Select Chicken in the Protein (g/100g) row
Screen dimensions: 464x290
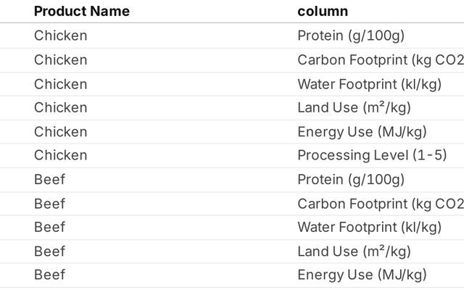point(61,36)
